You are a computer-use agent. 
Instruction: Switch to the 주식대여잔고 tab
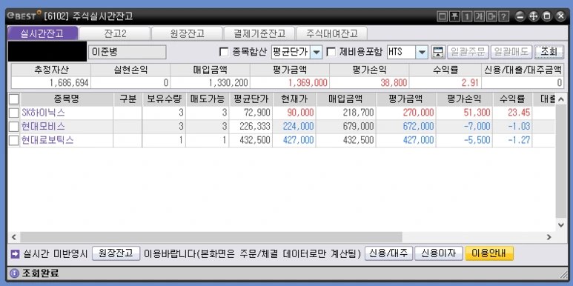pyautogui.click(x=332, y=33)
